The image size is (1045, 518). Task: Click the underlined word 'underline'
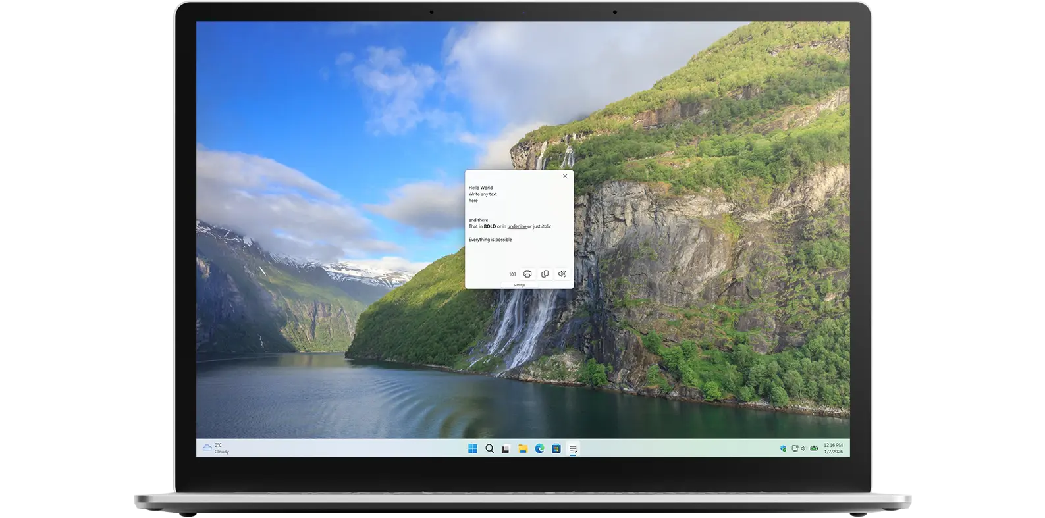coord(517,226)
